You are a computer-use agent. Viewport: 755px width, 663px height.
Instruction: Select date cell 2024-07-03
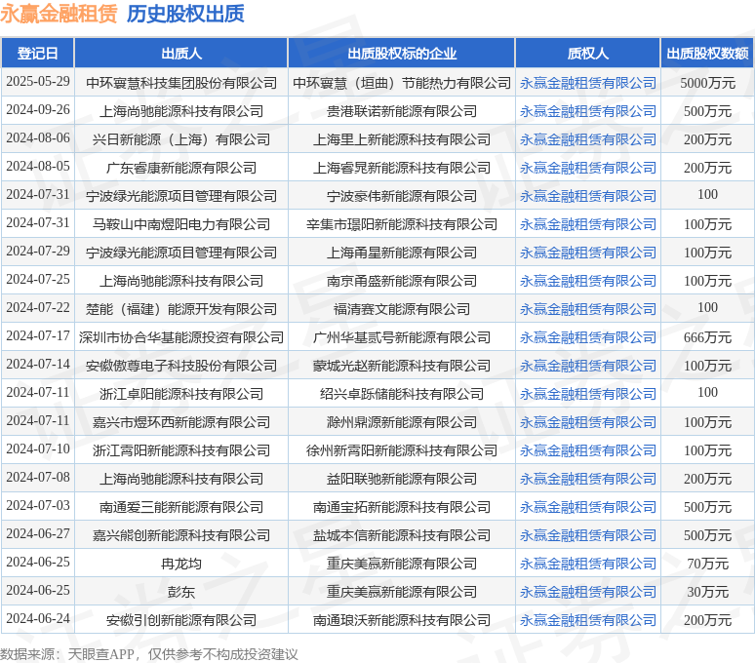38,507
